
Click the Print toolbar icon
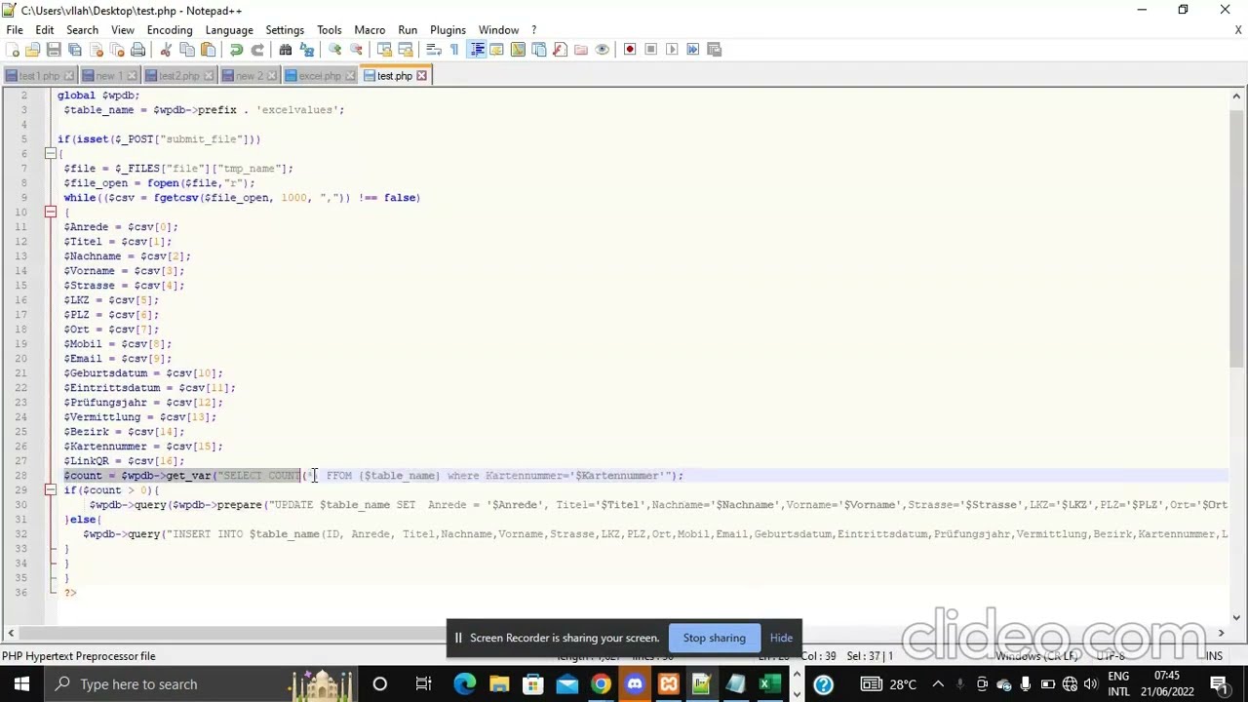tap(138, 50)
